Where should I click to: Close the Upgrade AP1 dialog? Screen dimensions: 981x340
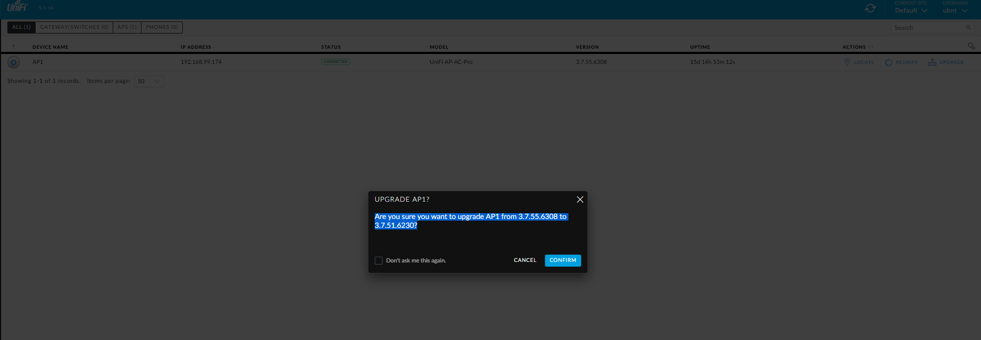click(x=580, y=200)
